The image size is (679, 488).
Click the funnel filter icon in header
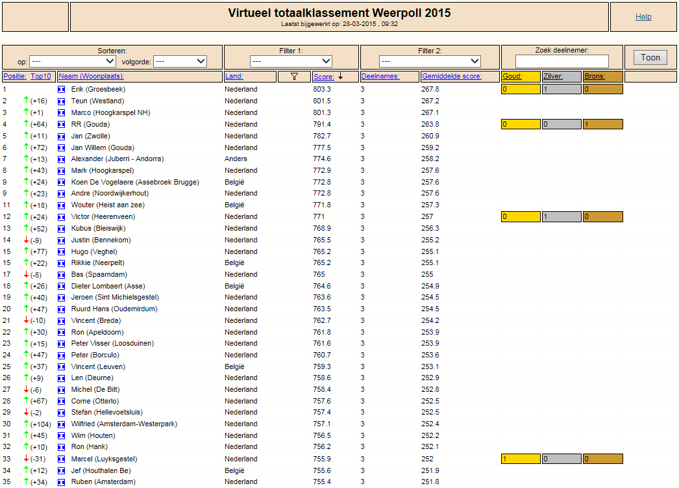(294, 77)
